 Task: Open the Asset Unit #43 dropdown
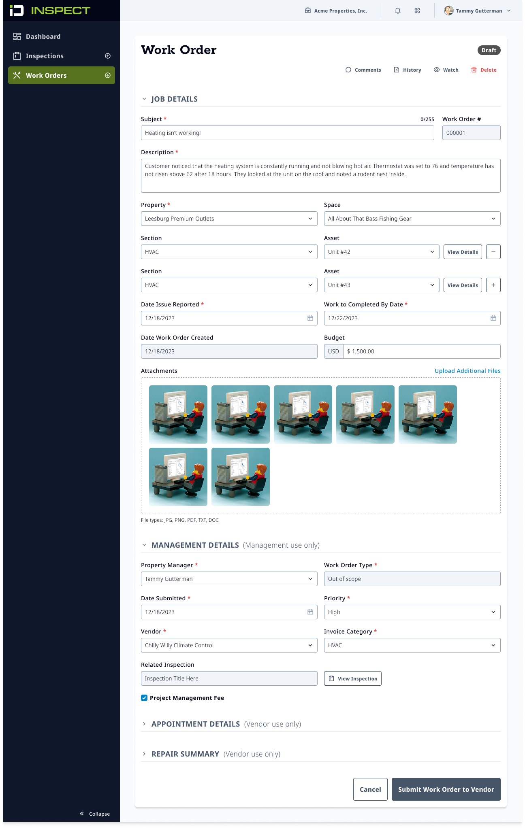click(x=382, y=285)
